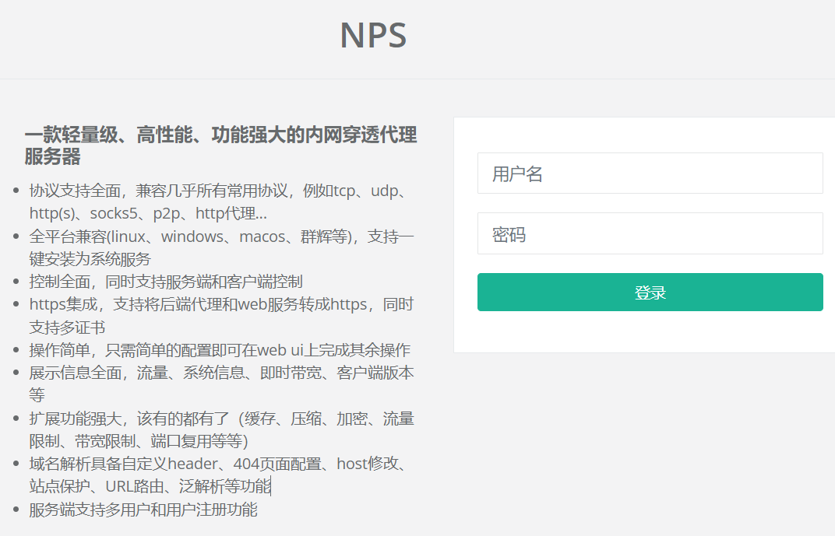
Task: Click the 控制全面 server and client control item
Action: (165, 282)
